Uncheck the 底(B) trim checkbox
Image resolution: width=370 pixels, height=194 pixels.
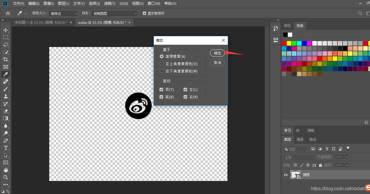(x=161, y=97)
